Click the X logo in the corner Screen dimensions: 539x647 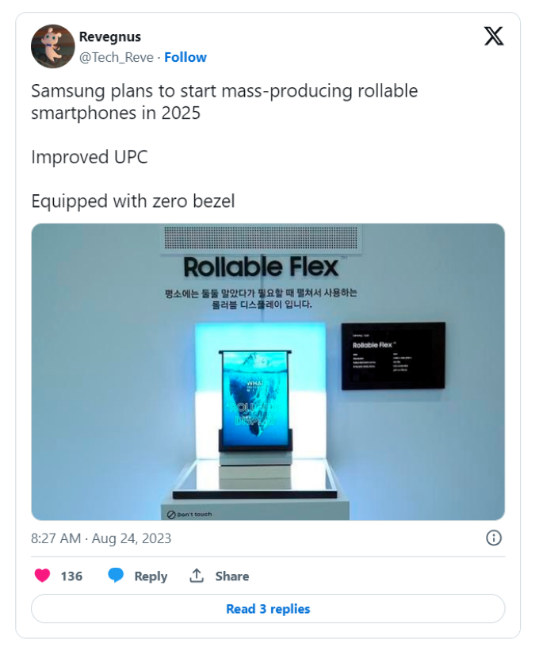[x=494, y=36]
